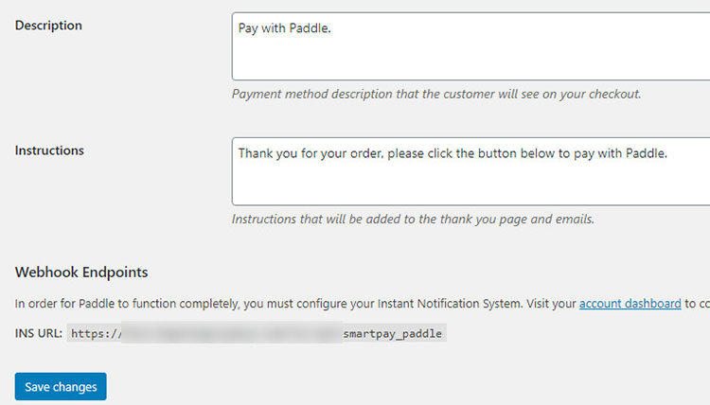The image size is (710, 405).
Task: Click the Save changes button
Action: click(x=61, y=387)
